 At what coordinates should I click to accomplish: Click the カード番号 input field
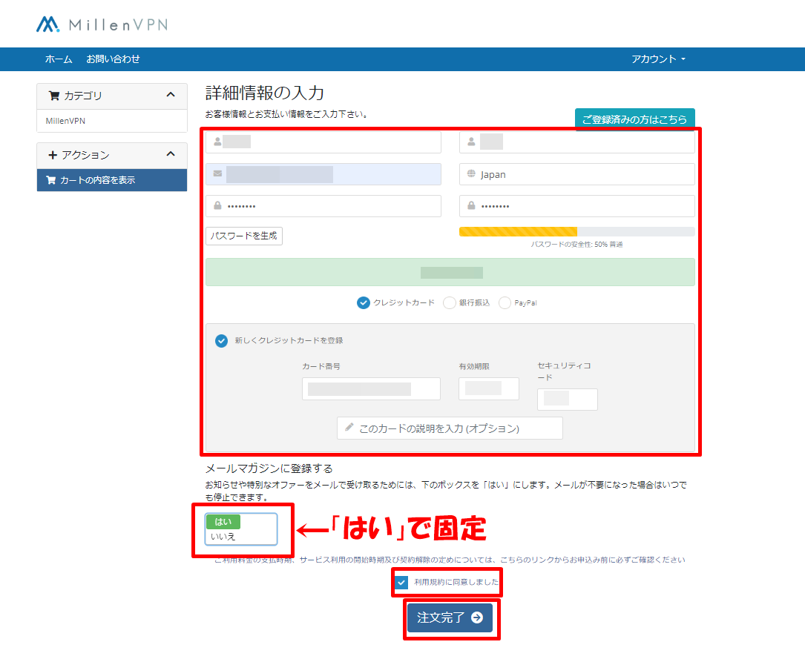pos(371,388)
